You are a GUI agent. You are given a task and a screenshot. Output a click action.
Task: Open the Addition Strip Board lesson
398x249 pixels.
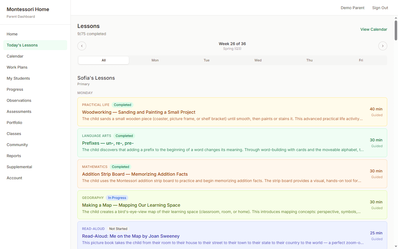[232, 174]
